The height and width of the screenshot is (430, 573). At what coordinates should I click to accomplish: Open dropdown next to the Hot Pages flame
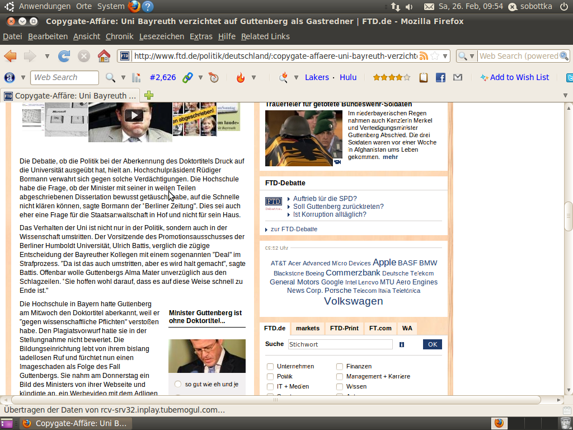253,77
